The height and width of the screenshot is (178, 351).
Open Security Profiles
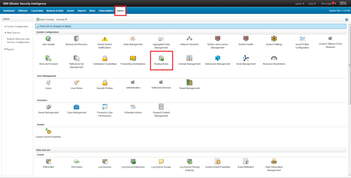[x=105, y=83]
